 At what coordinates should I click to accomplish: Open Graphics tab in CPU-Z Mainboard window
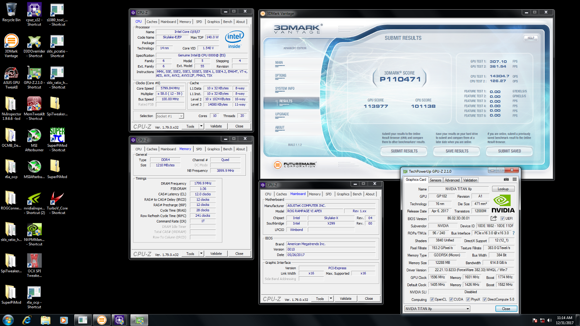[343, 194]
